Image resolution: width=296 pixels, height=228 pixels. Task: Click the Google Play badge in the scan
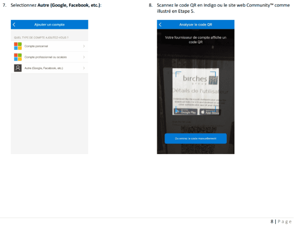click(x=186, y=112)
